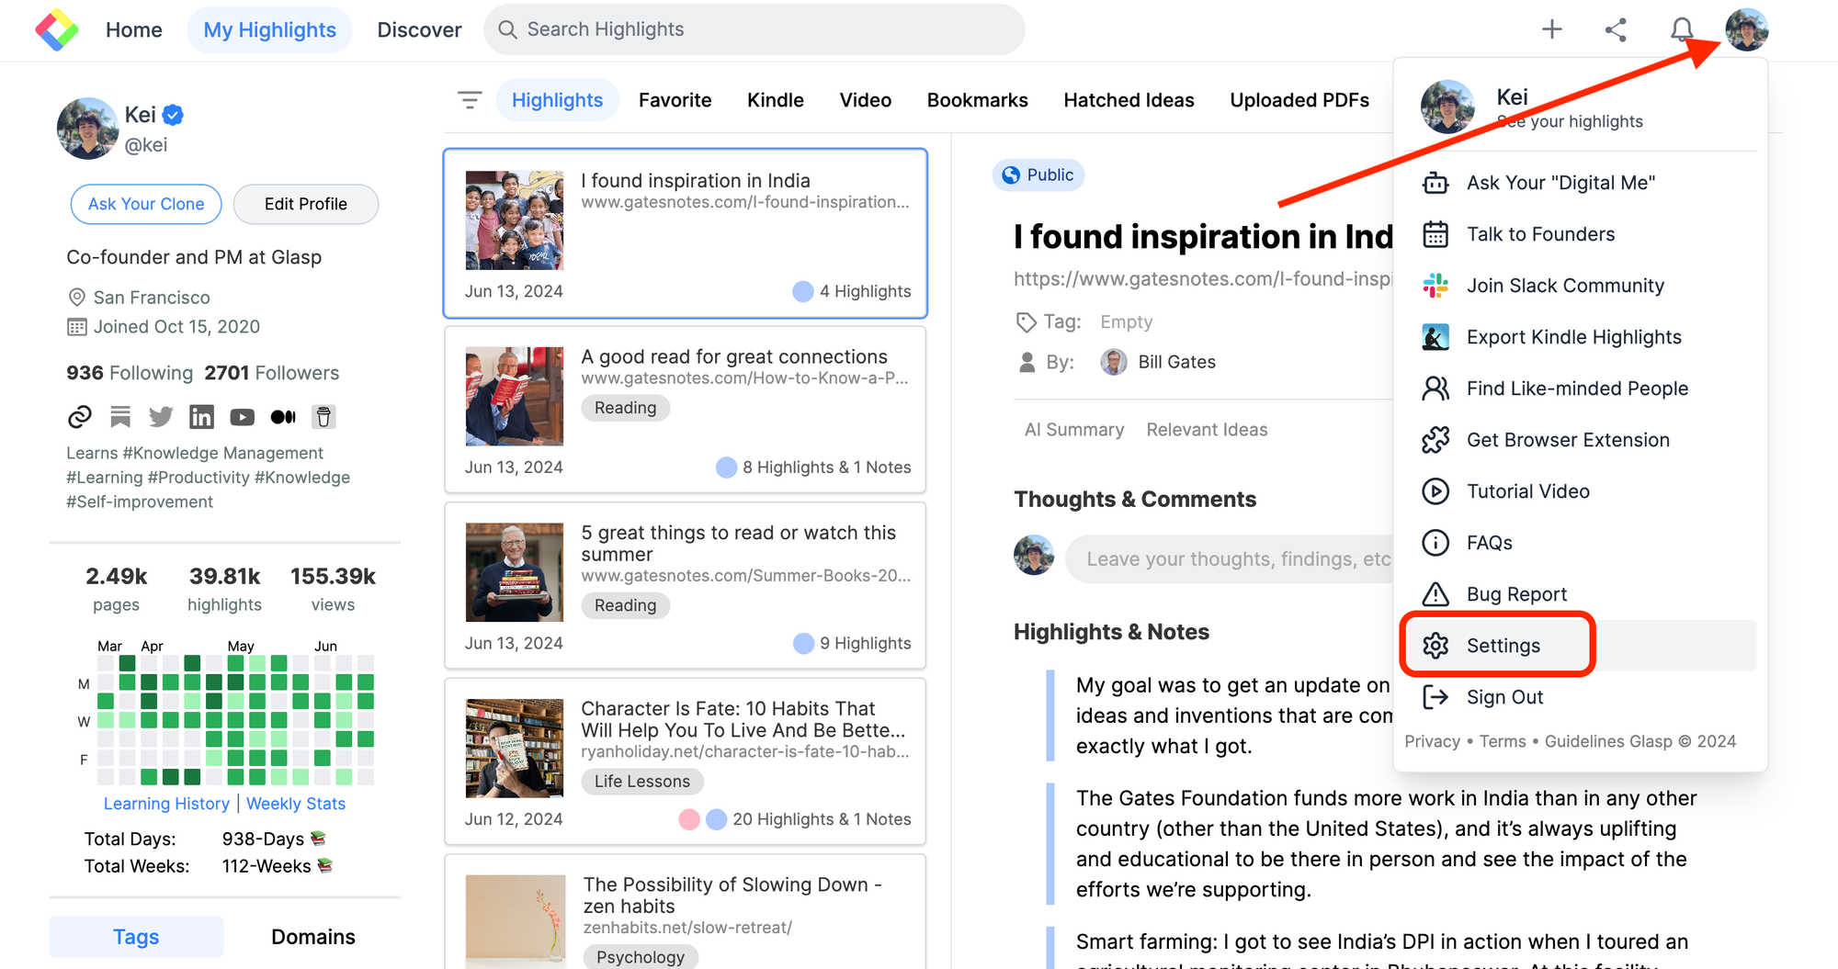Image resolution: width=1838 pixels, height=969 pixels.
Task: Click the Edit Profile button
Action: click(306, 204)
